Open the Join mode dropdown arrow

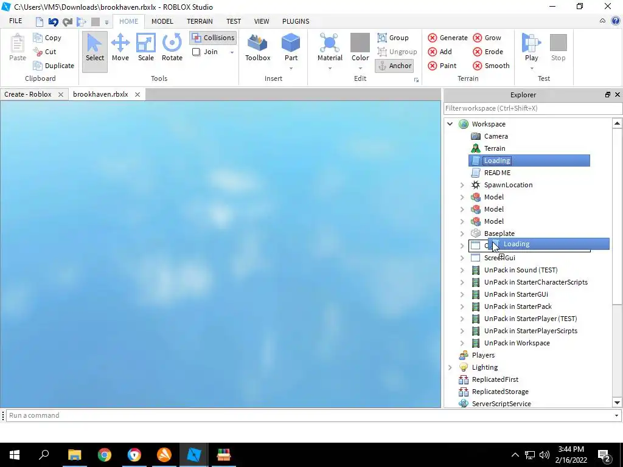(232, 52)
